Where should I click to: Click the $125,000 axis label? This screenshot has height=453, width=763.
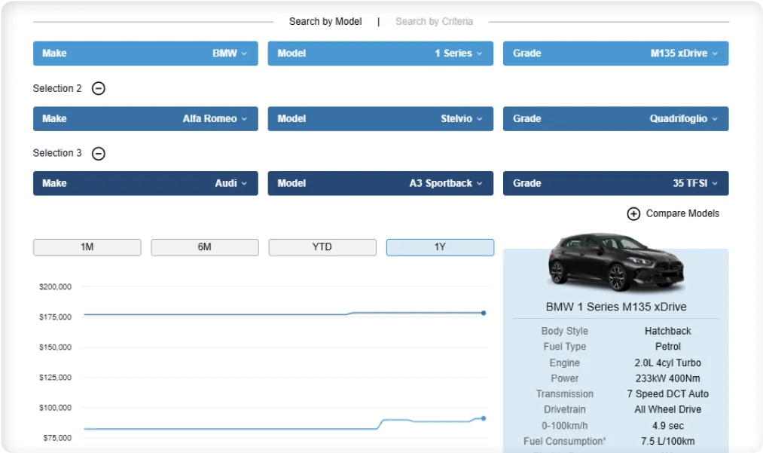point(55,378)
